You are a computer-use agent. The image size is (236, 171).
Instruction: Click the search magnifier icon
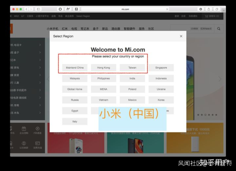[x=219, y=29]
